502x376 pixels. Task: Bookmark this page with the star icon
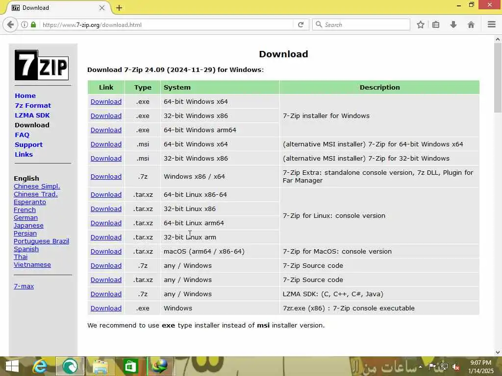pyautogui.click(x=421, y=24)
